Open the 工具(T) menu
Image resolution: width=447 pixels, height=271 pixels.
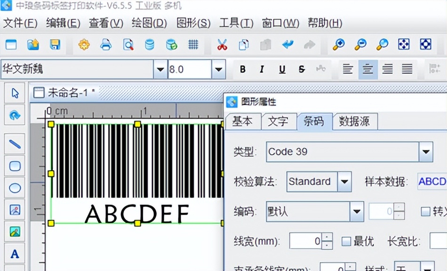[236, 24]
